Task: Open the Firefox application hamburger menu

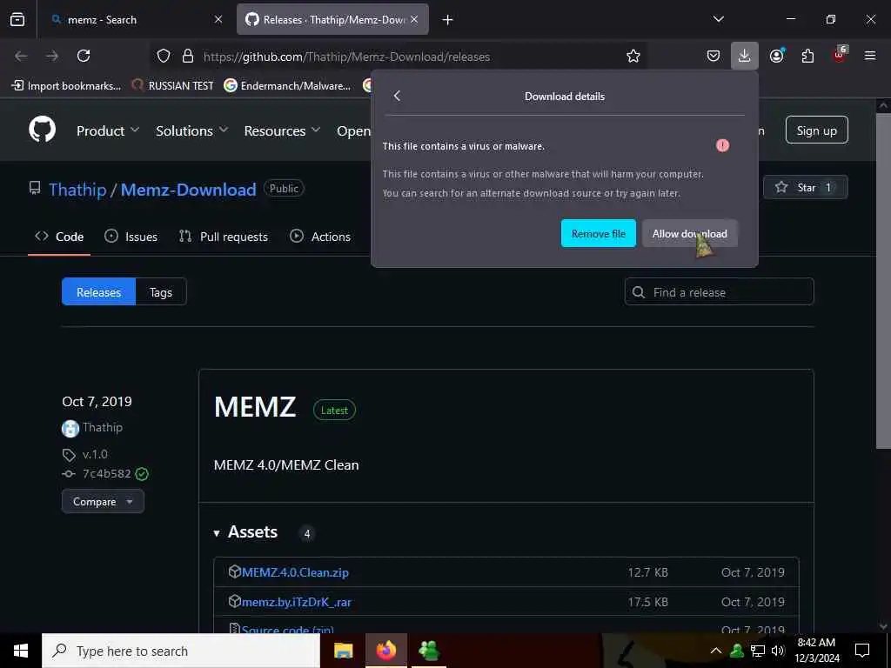Action: click(x=870, y=56)
